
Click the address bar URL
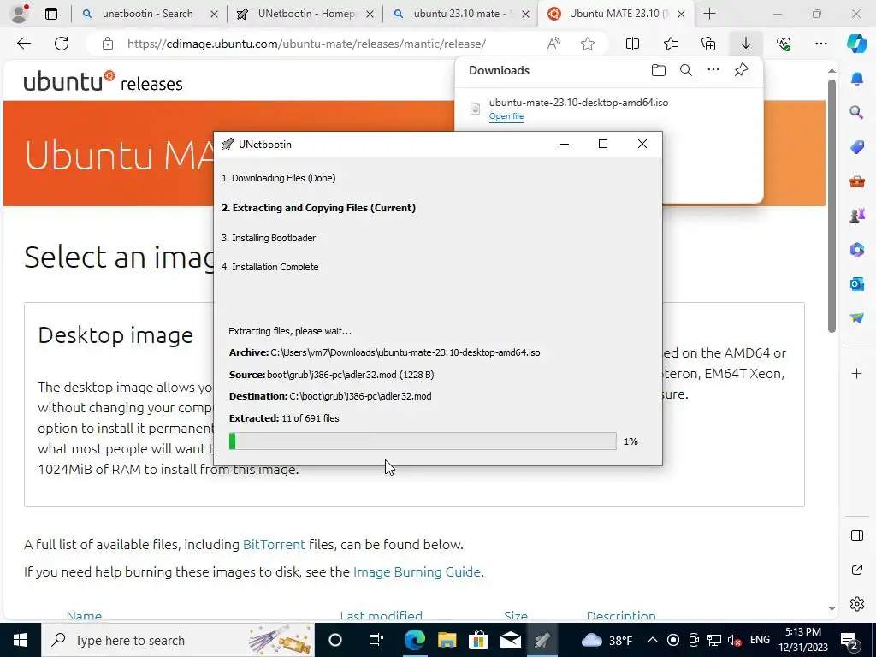(x=306, y=44)
